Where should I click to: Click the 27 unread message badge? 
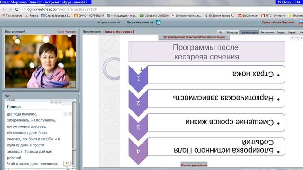67,163
